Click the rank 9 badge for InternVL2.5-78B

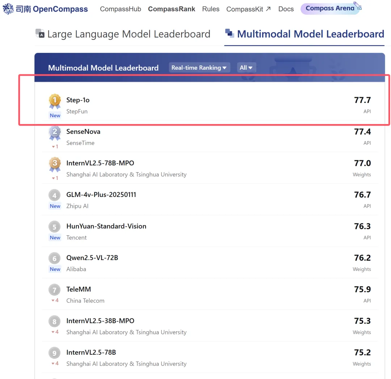coord(55,353)
